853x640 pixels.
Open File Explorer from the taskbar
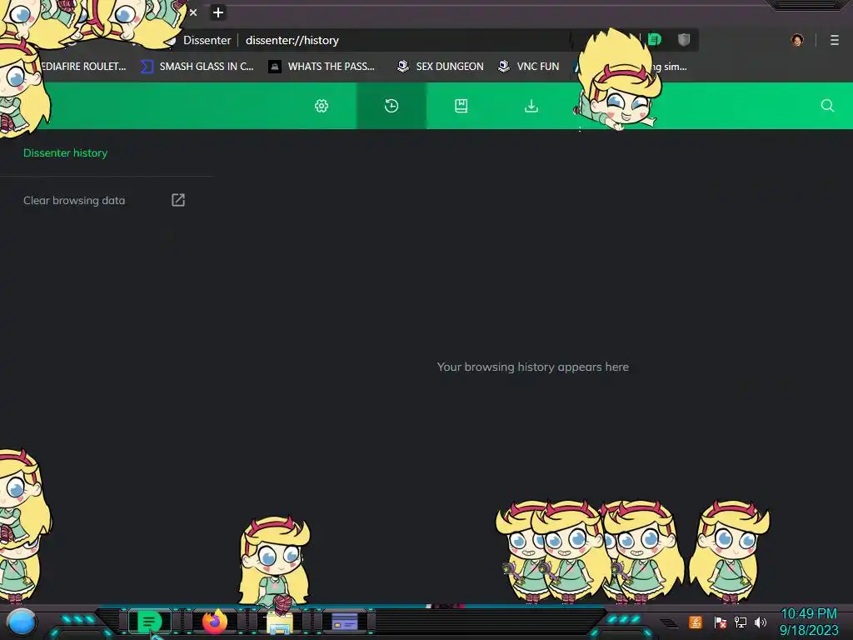[x=280, y=622]
